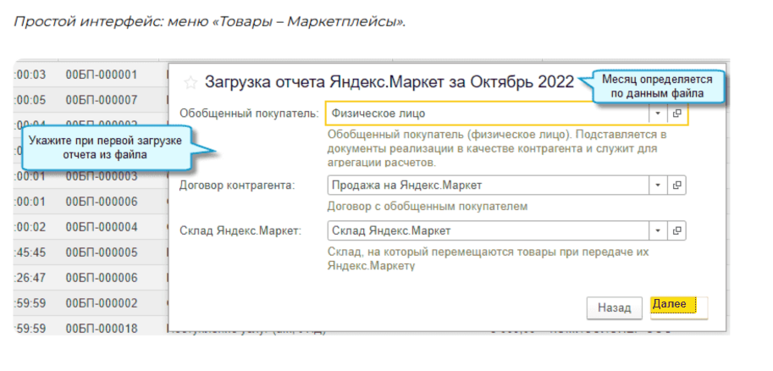Expand the Договор контрагента dropdown arrow
Screen dimensions: 773x371
coord(658,185)
